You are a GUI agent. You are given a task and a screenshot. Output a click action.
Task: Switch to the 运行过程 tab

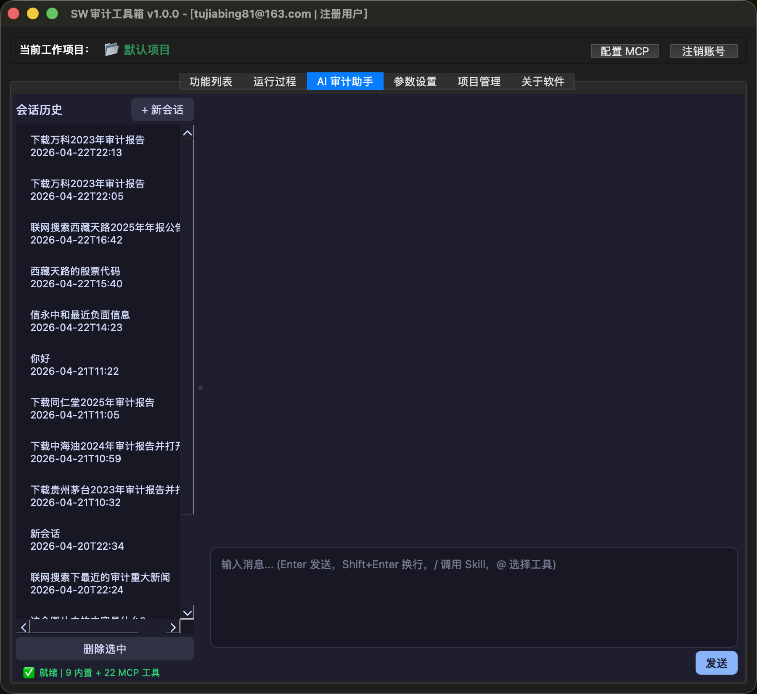[275, 81]
